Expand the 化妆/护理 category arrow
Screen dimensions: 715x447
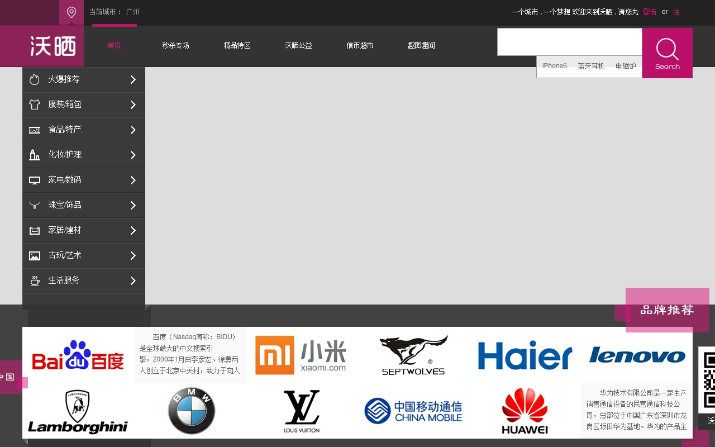pos(133,155)
